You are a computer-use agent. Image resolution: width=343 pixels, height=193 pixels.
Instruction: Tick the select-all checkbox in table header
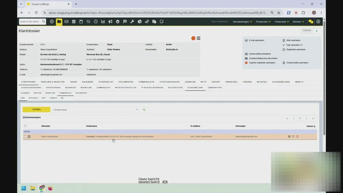[25, 126]
